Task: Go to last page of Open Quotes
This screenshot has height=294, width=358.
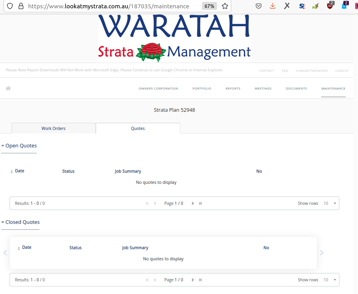Action: pyautogui.click(x=200, y=203)
